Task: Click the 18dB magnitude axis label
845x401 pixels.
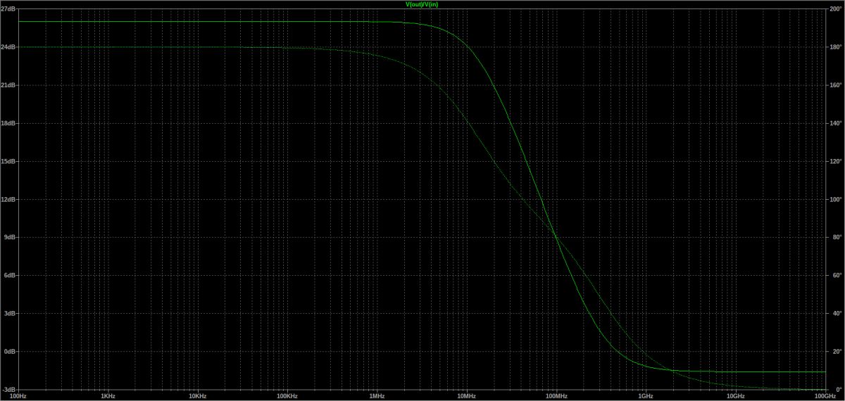Action: pos(8,123)
